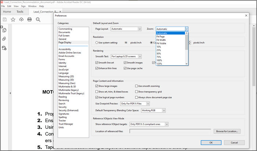This screenshot has width=257, height=151.
Task: Select JavaScript category
Action: (64, 70)
